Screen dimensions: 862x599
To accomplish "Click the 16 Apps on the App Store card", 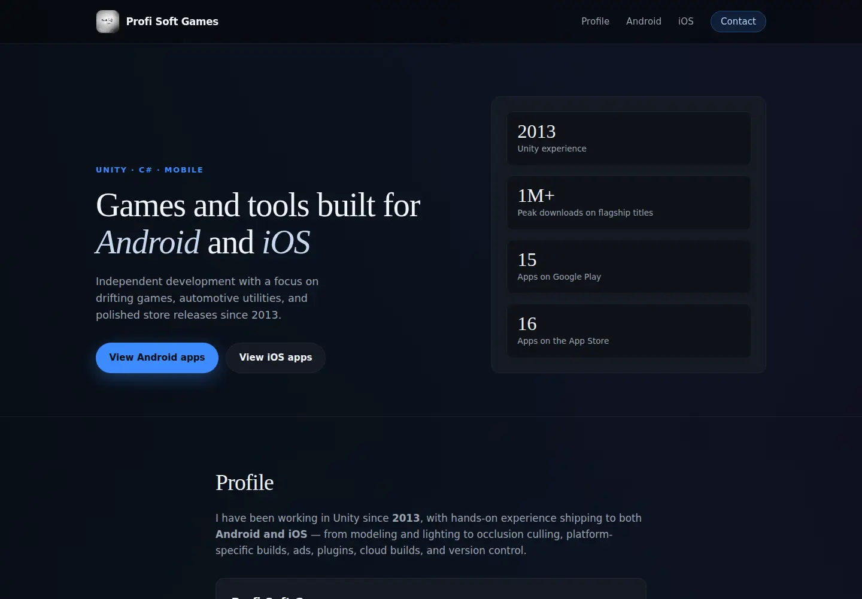I will [629, 331].
